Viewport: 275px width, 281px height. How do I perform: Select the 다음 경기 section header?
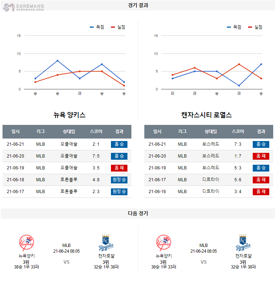click(x=137, y=213)
